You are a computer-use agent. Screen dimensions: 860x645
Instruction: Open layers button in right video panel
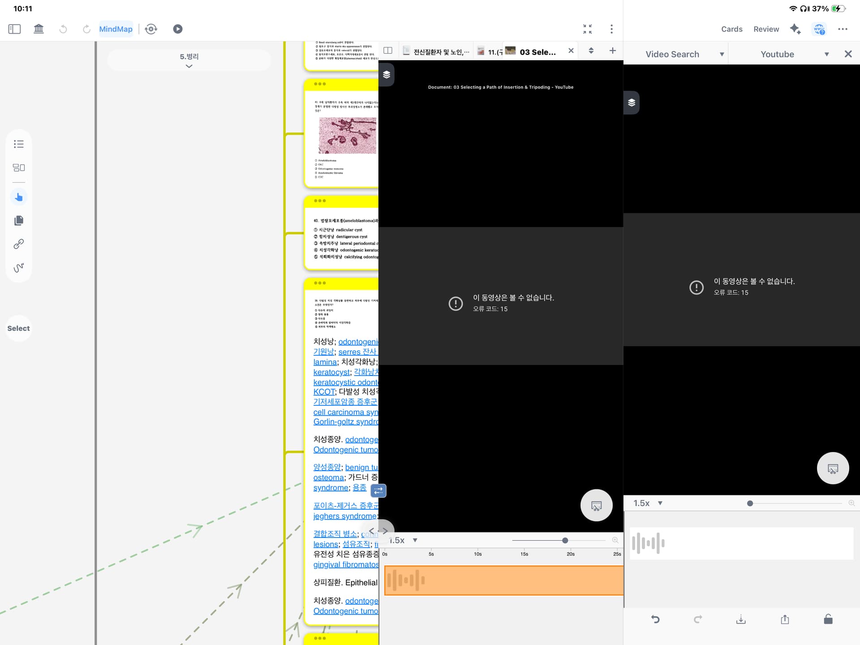[632, 103]
